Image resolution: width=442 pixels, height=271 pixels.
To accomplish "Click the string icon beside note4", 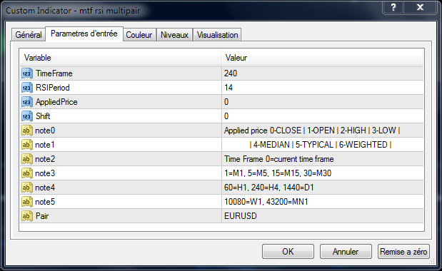I will [x=27, y=188].
